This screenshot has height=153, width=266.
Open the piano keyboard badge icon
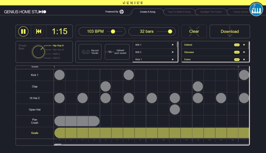tap(256, 9)
